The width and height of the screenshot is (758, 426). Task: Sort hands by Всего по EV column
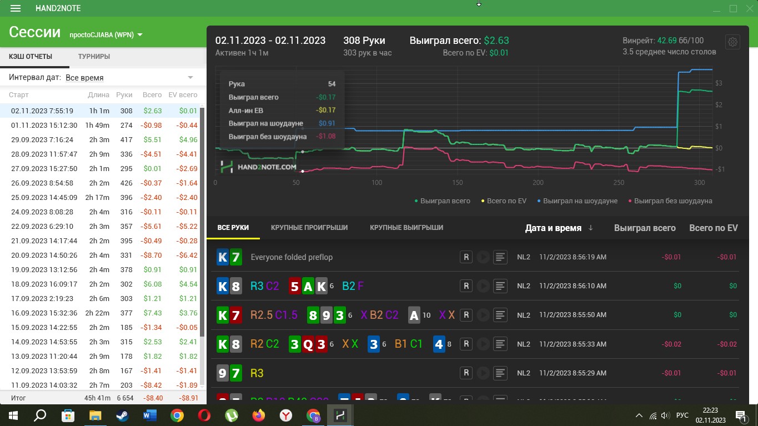point(714,228)
